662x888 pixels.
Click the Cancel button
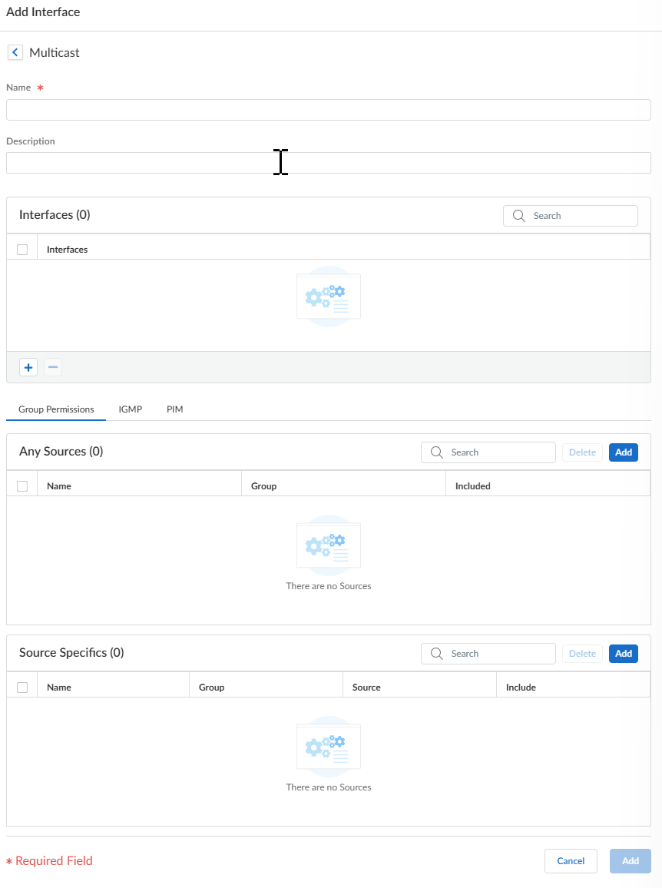[571, 861]
